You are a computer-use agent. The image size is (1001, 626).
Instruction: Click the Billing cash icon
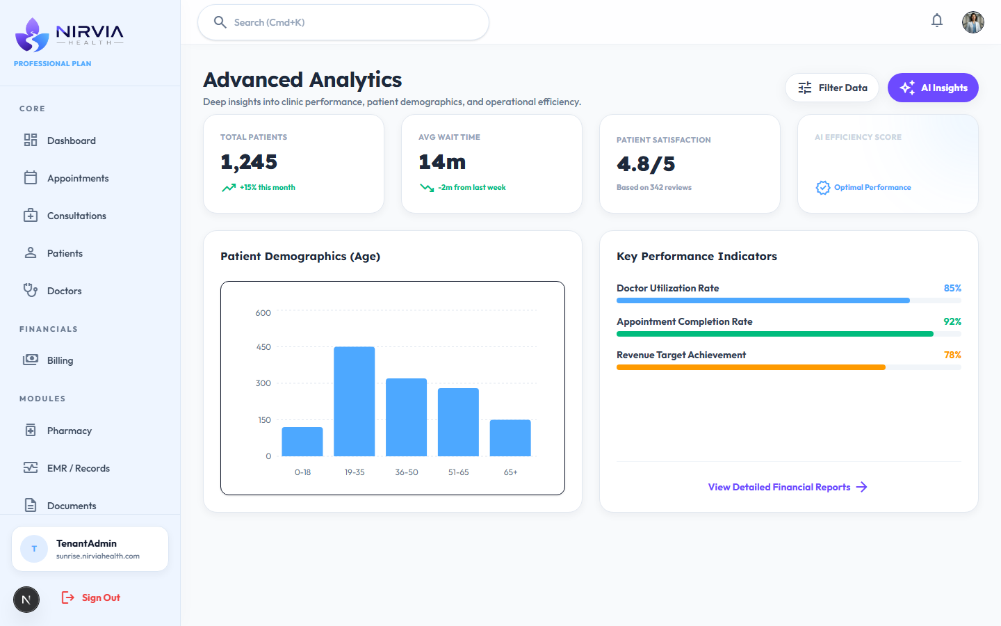click(x=31, y=360)
